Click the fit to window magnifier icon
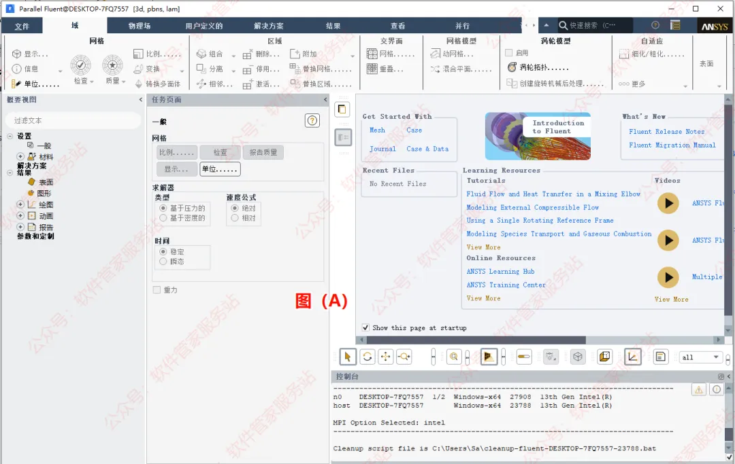Screen dimensions: 735x464 (x=454, y=357)
